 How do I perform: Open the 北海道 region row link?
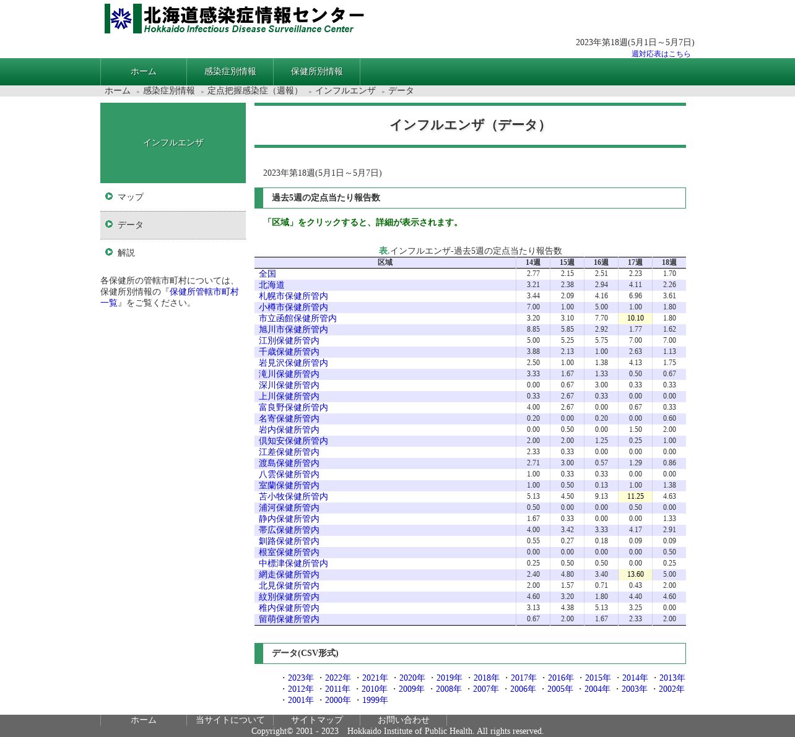pyautogui.click(x=272, y=285)
